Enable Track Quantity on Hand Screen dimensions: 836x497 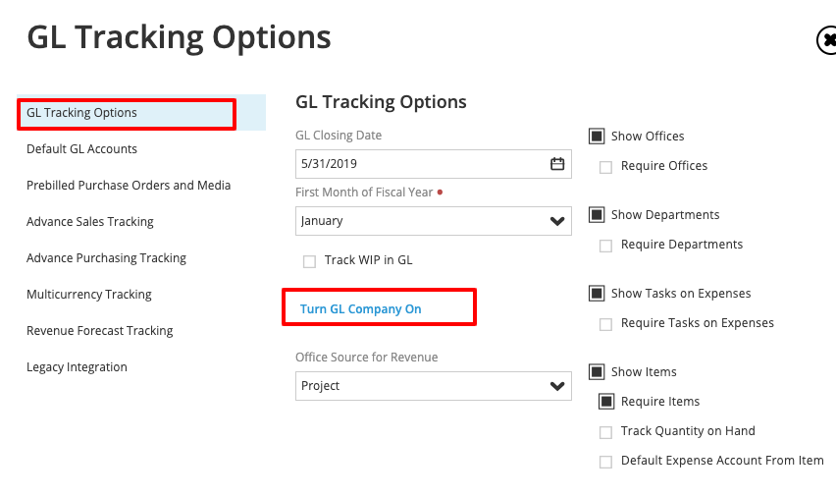(x=606, y=432)
